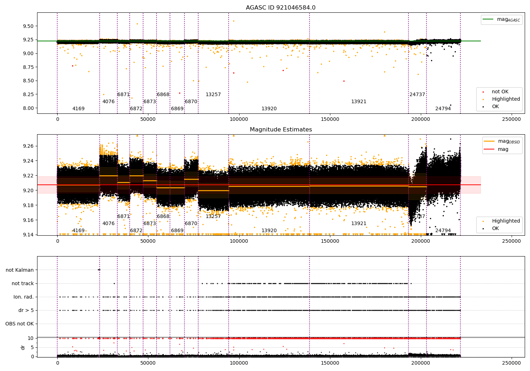Click obsid 13920 in Magnitude Estimates plot

point(269,231)
